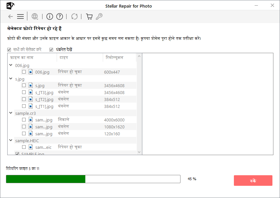Check the box in the 1080x1620 row

(x=24, y=127)
